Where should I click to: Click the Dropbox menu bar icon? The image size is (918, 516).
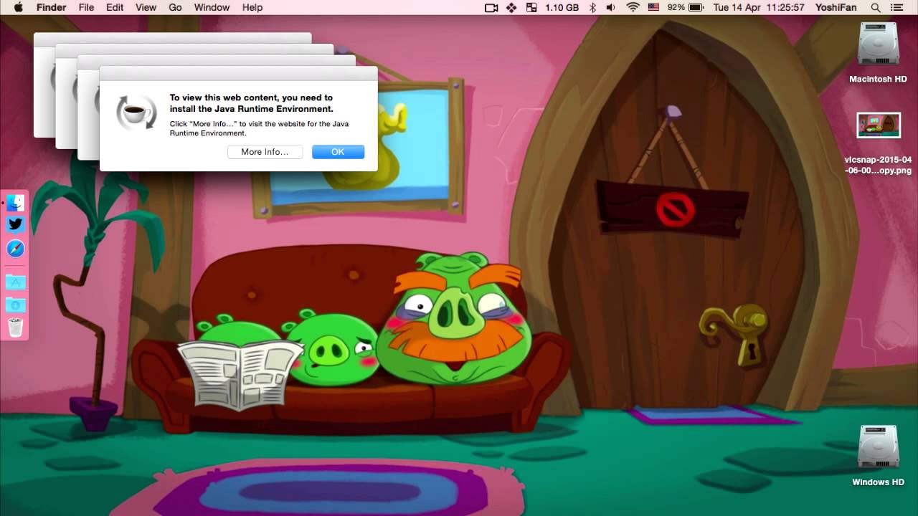pyautogui.click(x=511, y=7)
